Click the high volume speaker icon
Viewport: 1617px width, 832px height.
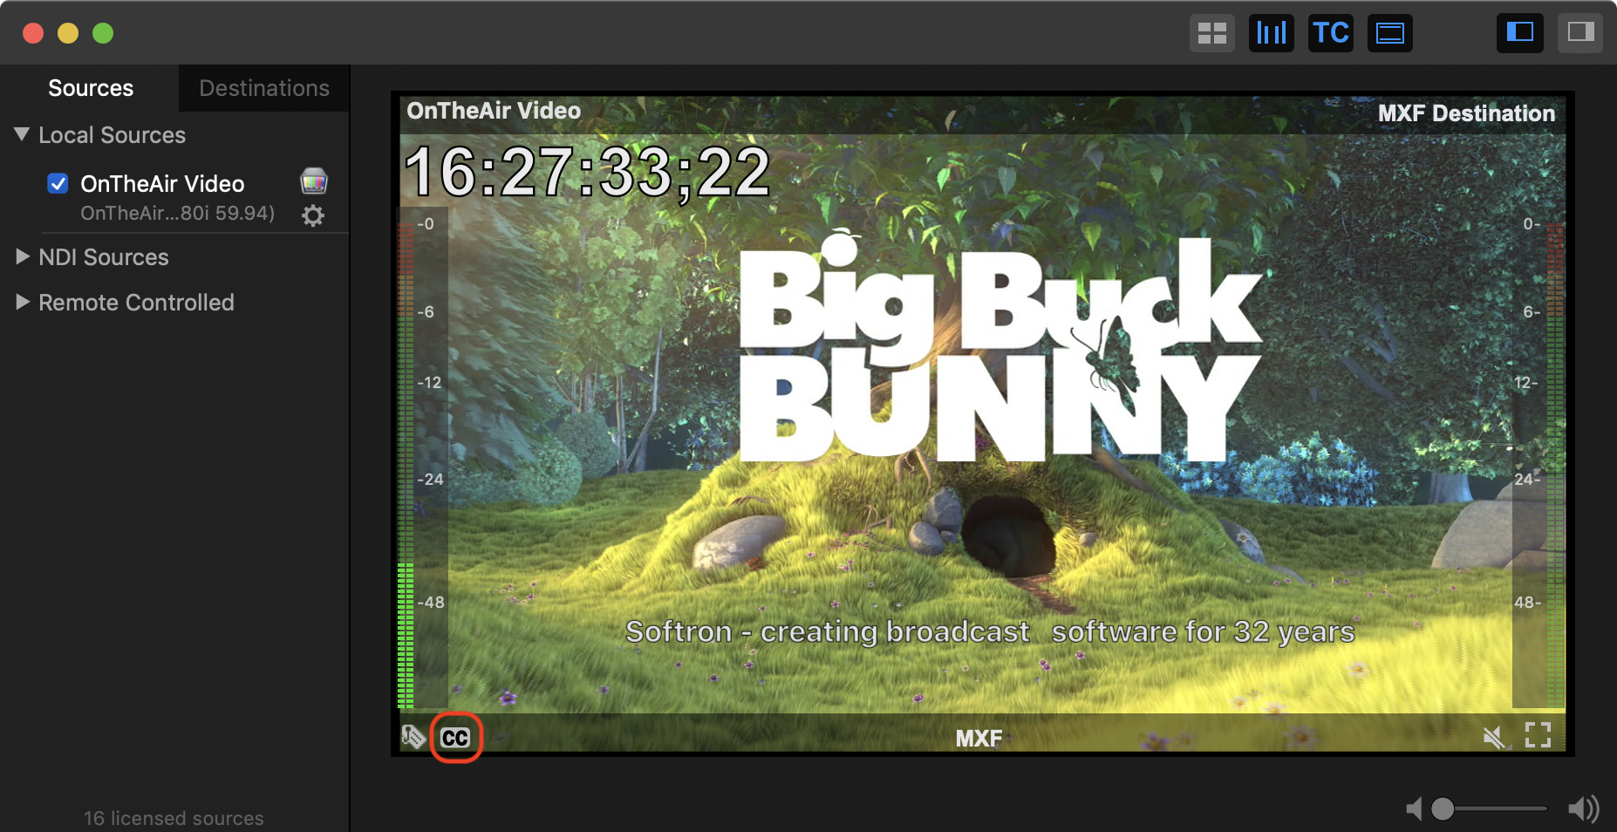point(1583,809)
